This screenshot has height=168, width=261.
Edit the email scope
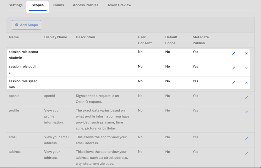[246, 138]
